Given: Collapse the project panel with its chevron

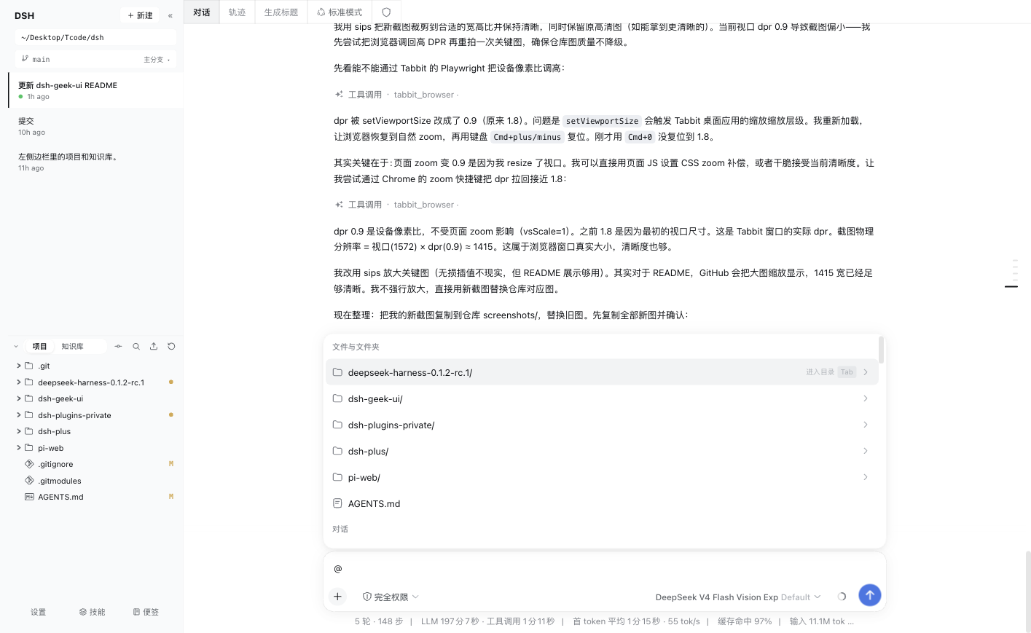Looking at the screenshot, I should (16, 347).
